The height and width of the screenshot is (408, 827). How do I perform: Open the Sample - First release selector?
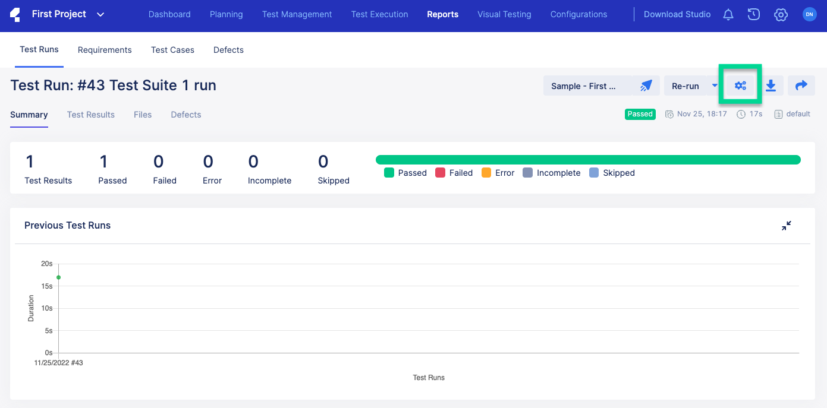click(x=583, y=86)
